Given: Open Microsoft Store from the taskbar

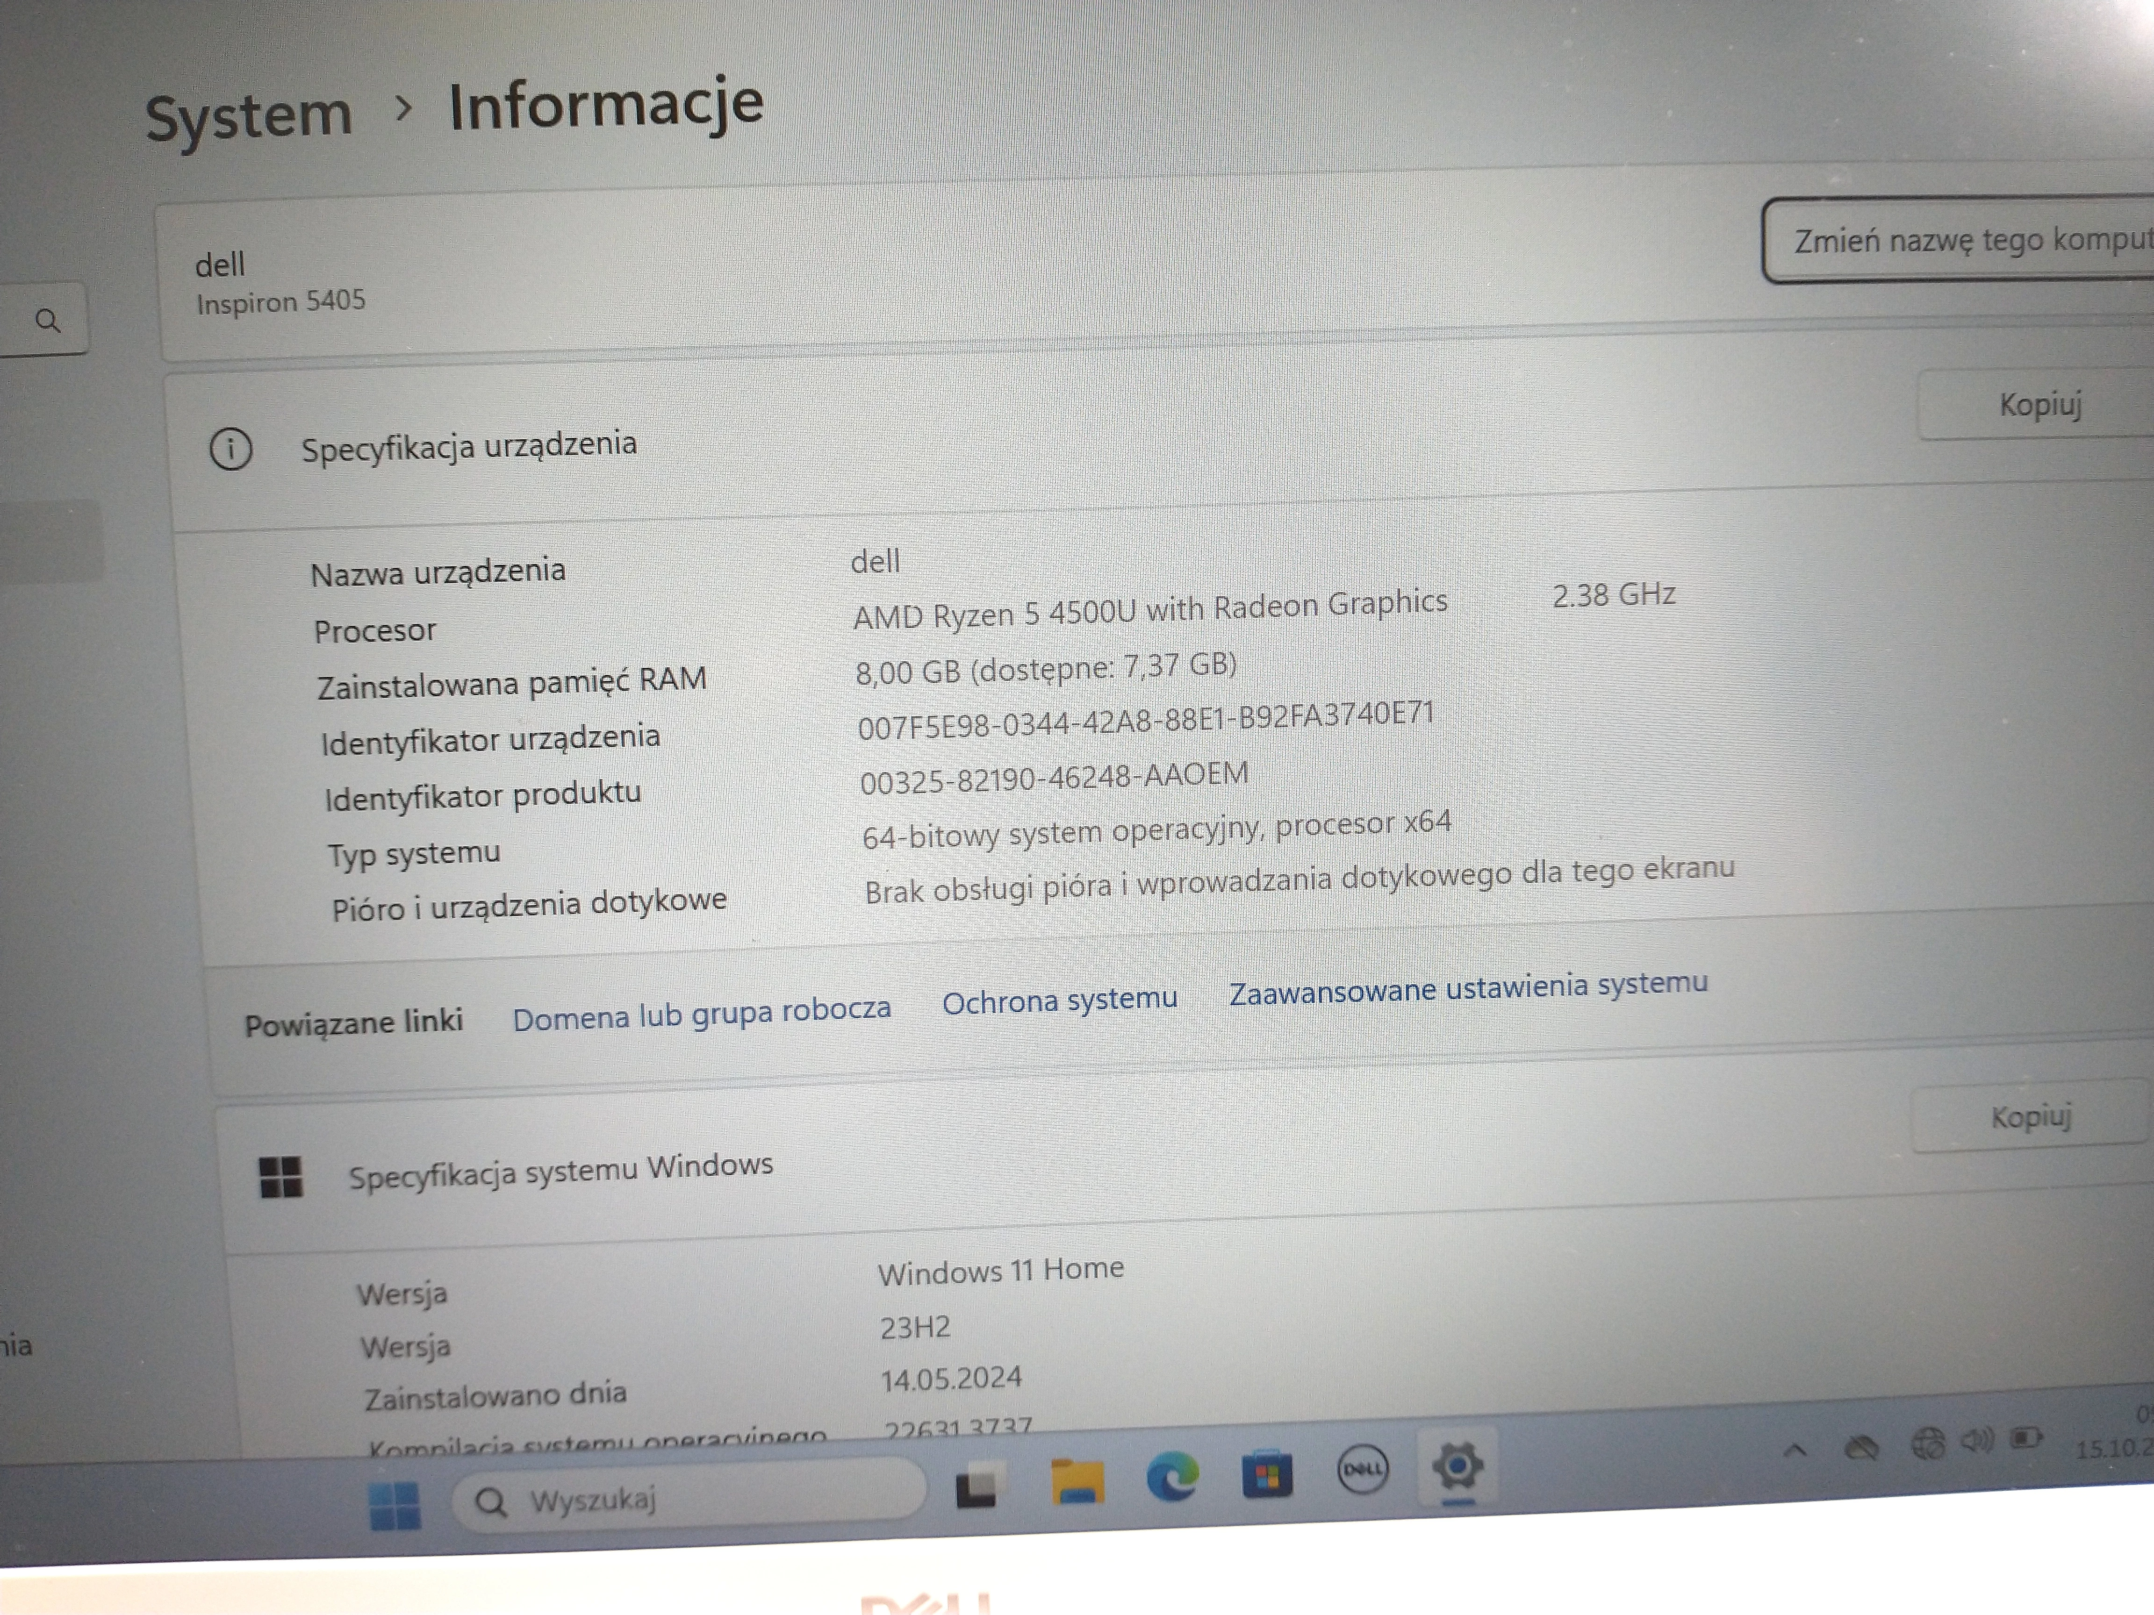Looking at the screenshot, I should click(x=1267, y=1474).
